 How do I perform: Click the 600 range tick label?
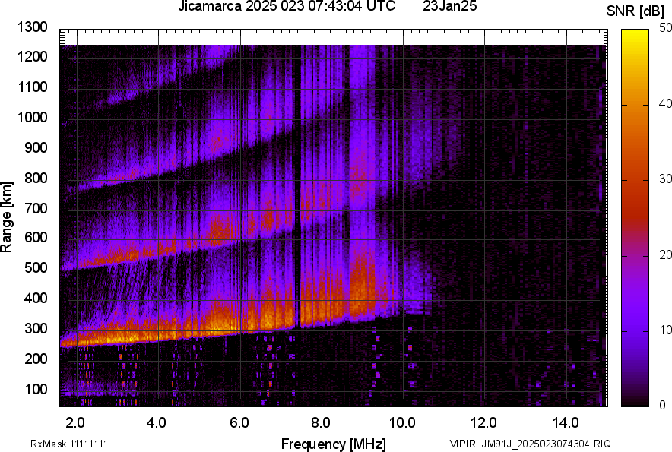tap(36, 237)
